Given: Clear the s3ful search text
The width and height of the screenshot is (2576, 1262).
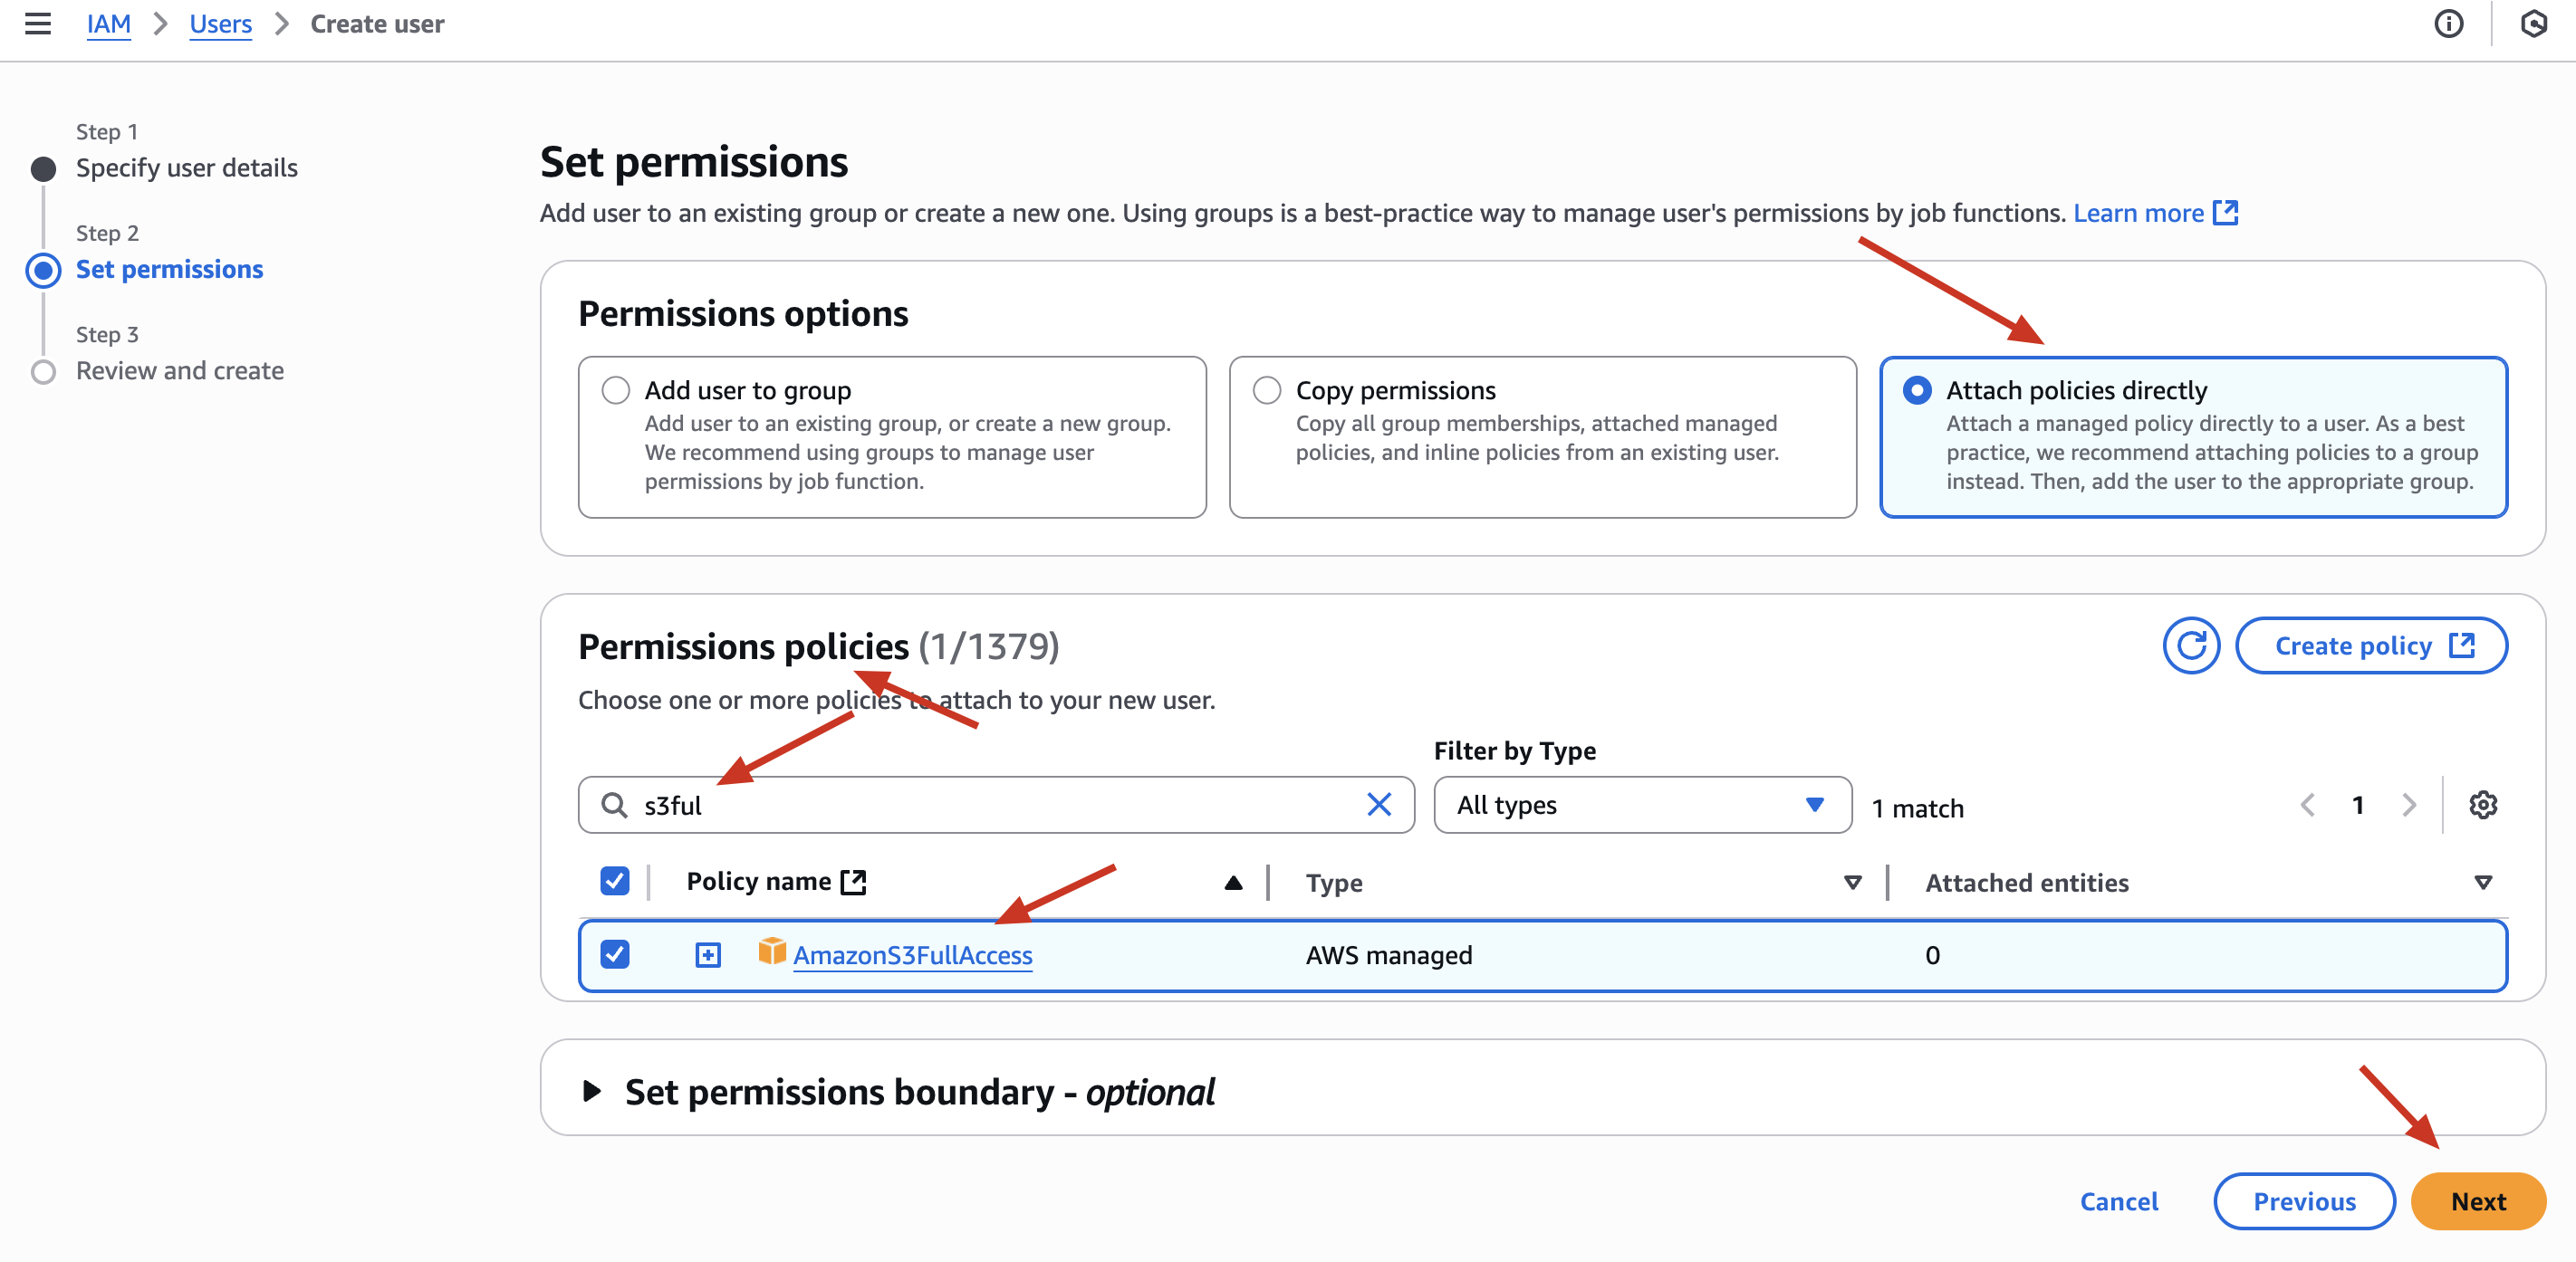Looking at the screenshot, I should point(1379,804).
